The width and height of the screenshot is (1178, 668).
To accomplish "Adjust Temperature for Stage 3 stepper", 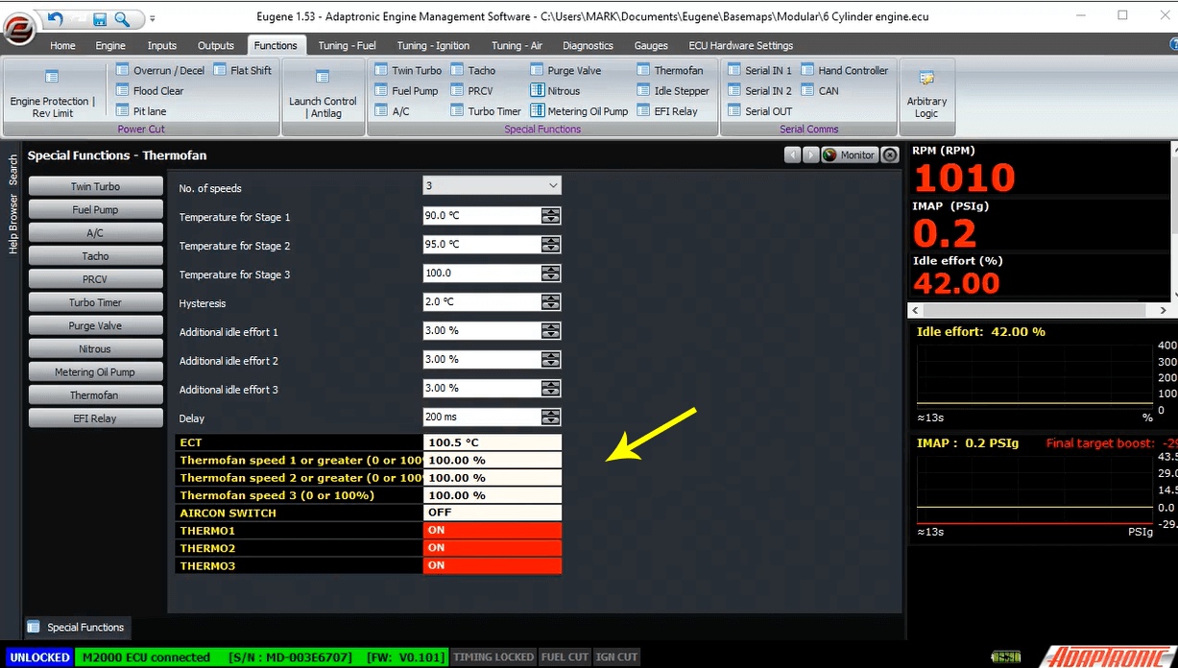I will pos(550,274).
